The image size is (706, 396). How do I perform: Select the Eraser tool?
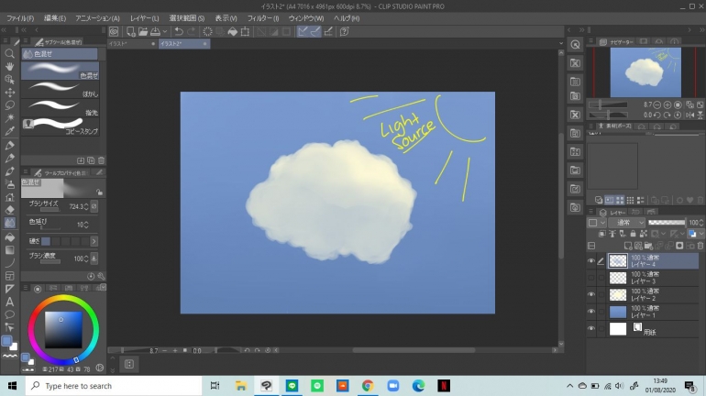point(9,210)
